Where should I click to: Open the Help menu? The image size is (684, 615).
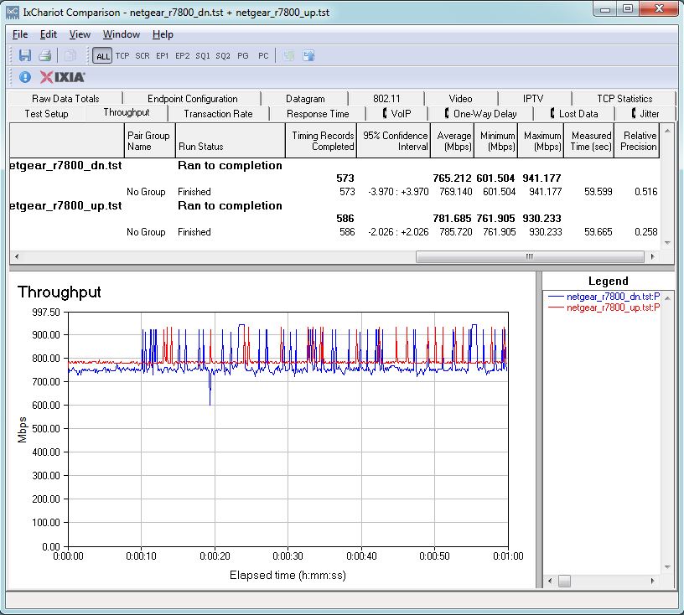click(163, 34)
